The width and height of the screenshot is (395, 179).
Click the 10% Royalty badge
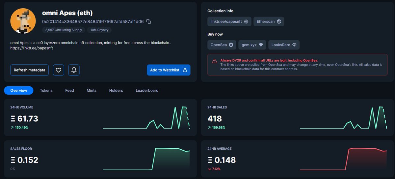100,30
